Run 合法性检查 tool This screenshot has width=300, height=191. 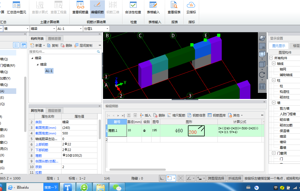coord(133,8)
